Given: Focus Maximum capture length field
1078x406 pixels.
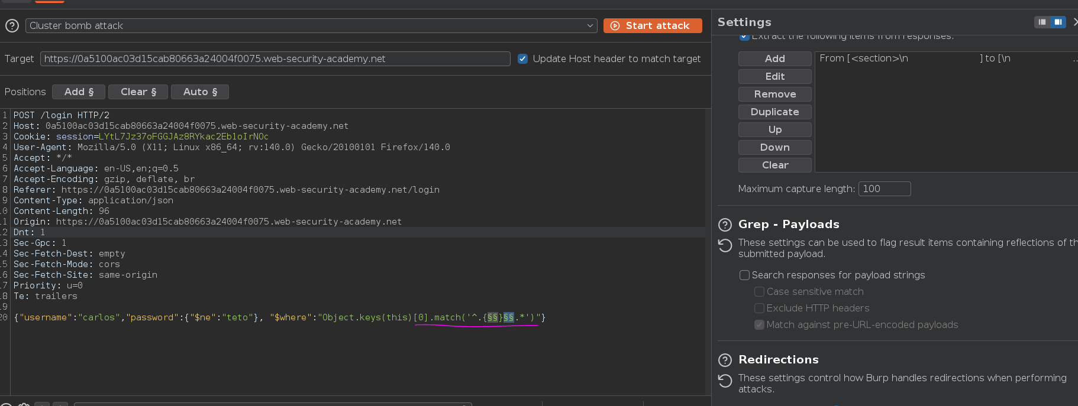Looking at the screenshot, I should 885,189.
